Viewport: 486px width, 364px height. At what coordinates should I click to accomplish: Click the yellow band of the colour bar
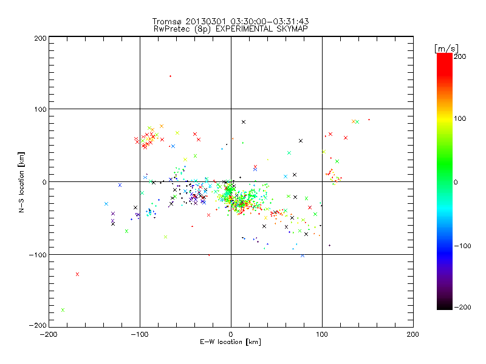click(445, 119)
